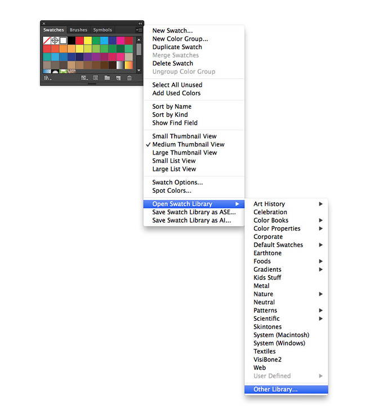The image size is (366, 416).
Task: Click highlighted Open Swatch Library item
Action: coord(194,203)
